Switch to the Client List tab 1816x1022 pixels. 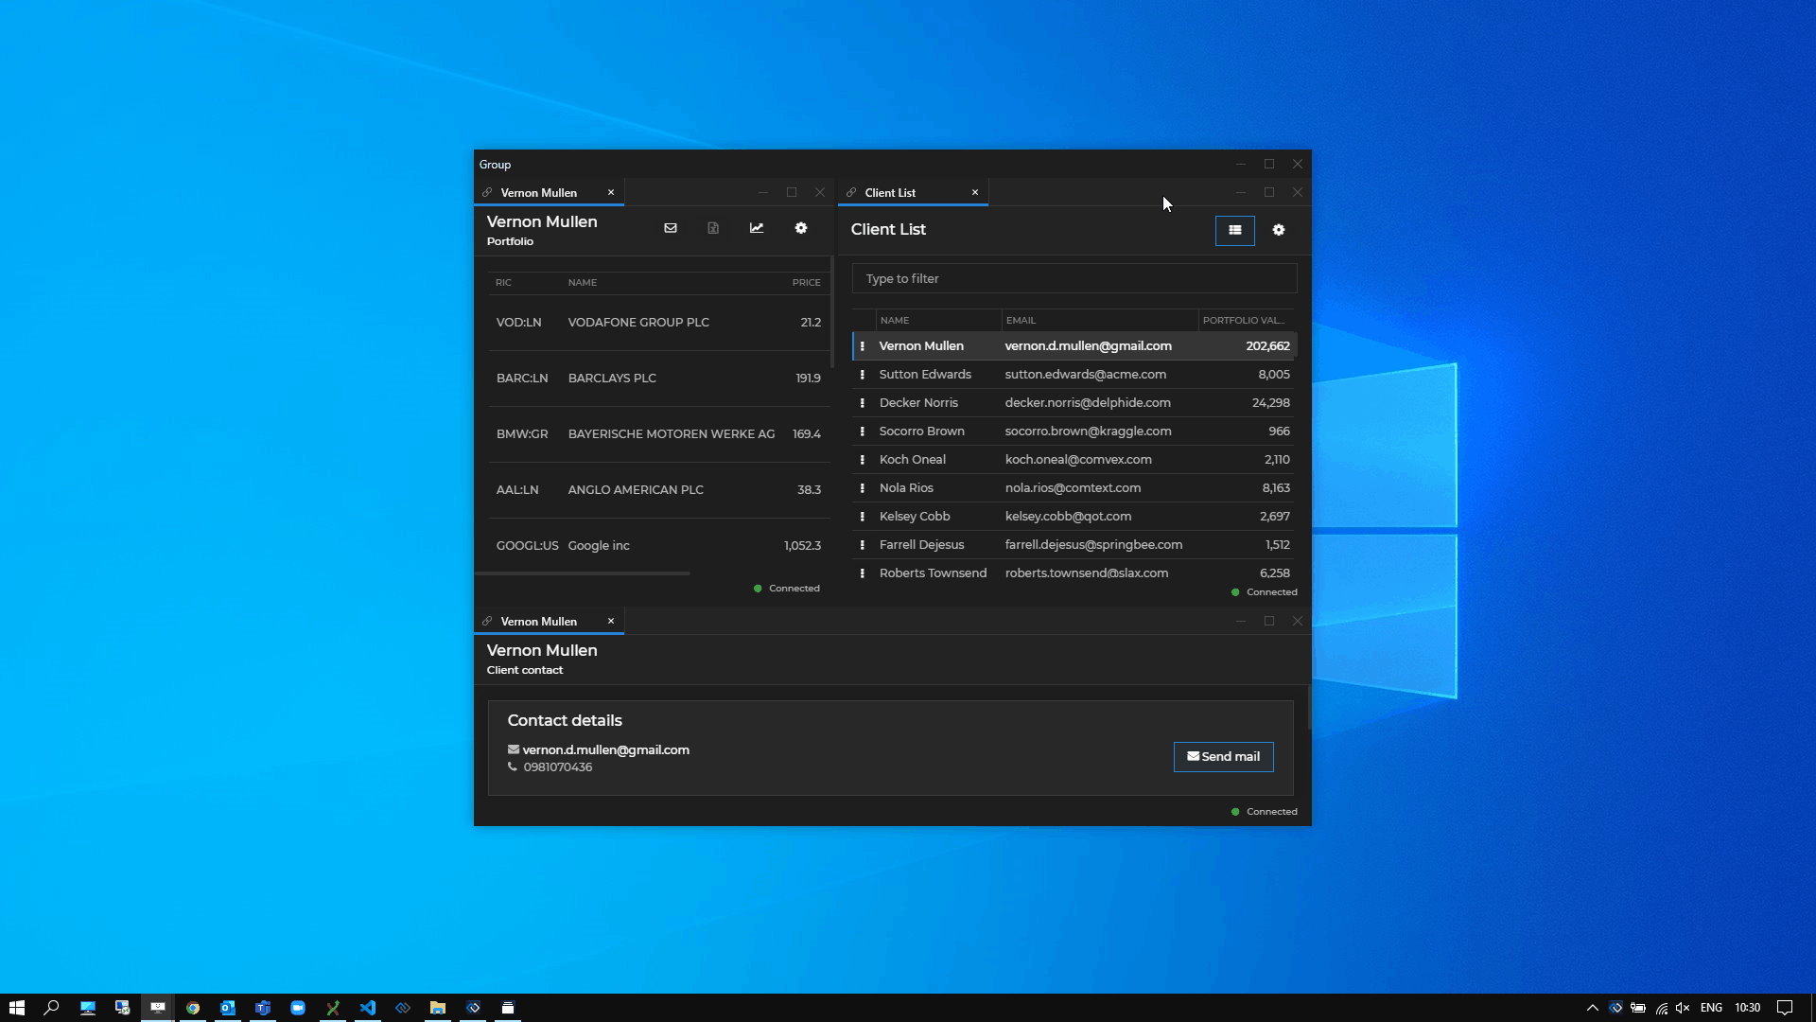pyautogui.click(x=890, y=192)
